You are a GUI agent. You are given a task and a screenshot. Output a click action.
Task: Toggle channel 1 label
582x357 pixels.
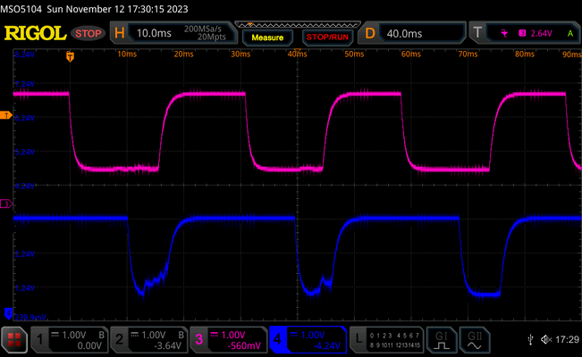click(39, 339)
